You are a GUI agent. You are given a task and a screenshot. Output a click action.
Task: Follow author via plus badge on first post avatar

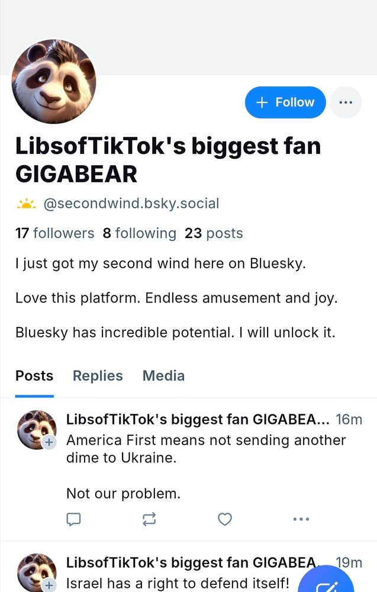click(49, 442)
